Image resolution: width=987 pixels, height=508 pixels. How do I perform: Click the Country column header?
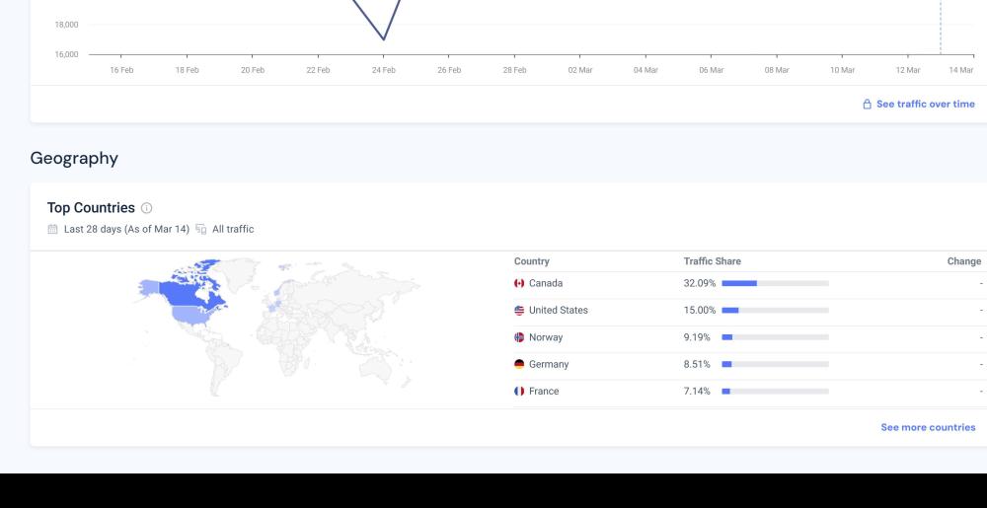(532, 261)
